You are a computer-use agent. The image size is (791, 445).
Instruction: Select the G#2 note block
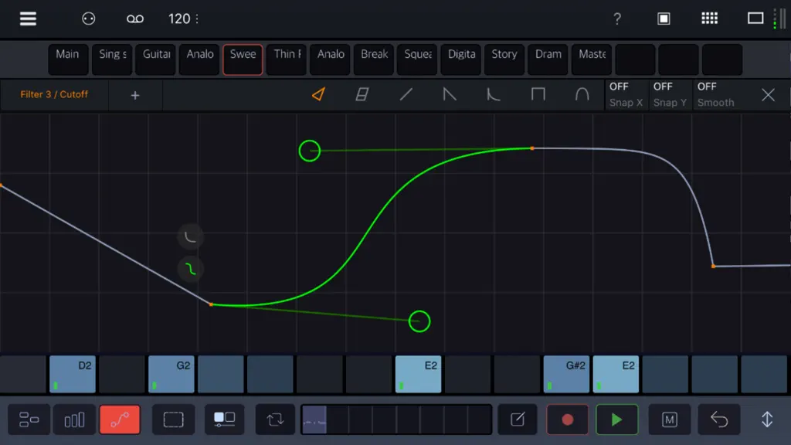pos(566,374)
